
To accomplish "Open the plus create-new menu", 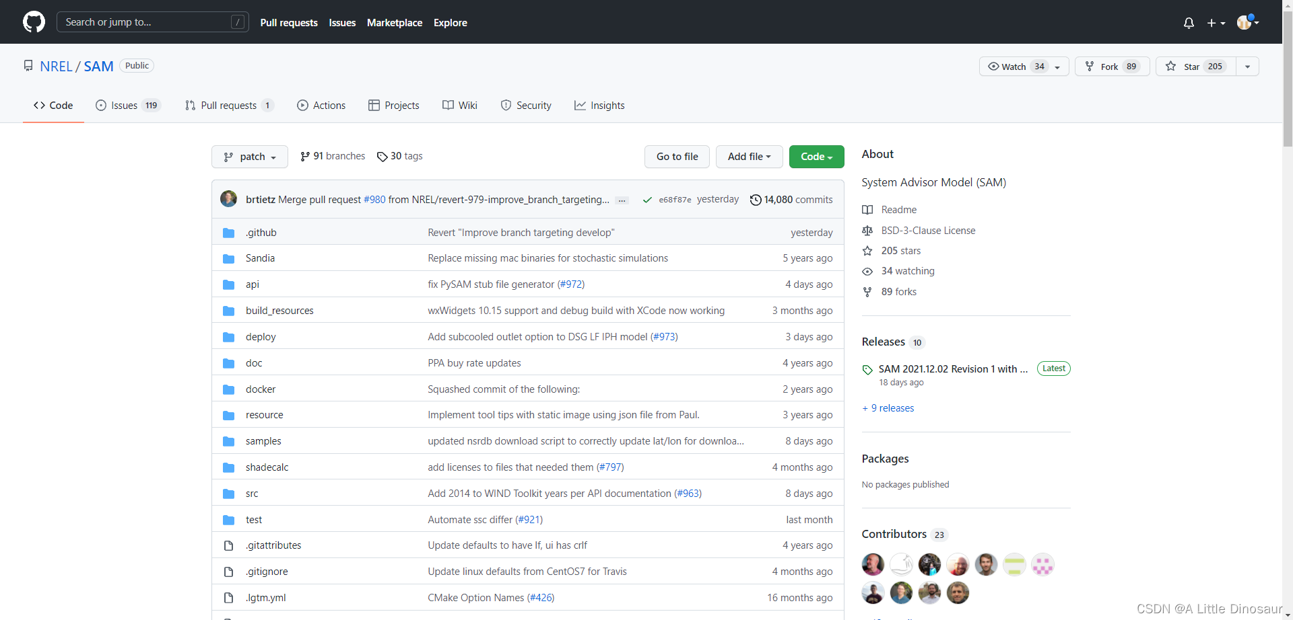I will point(1216,23).
